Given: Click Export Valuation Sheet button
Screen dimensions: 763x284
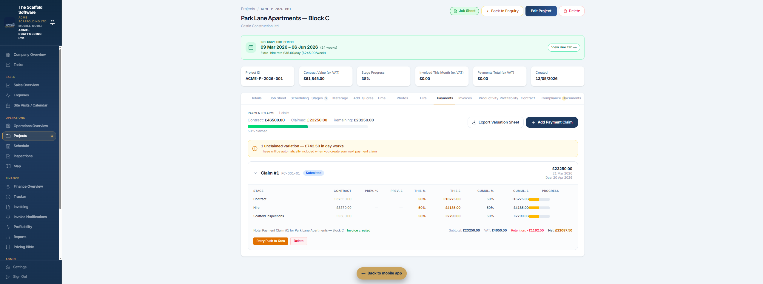Looking at the screenshot, I should (495, 122).
